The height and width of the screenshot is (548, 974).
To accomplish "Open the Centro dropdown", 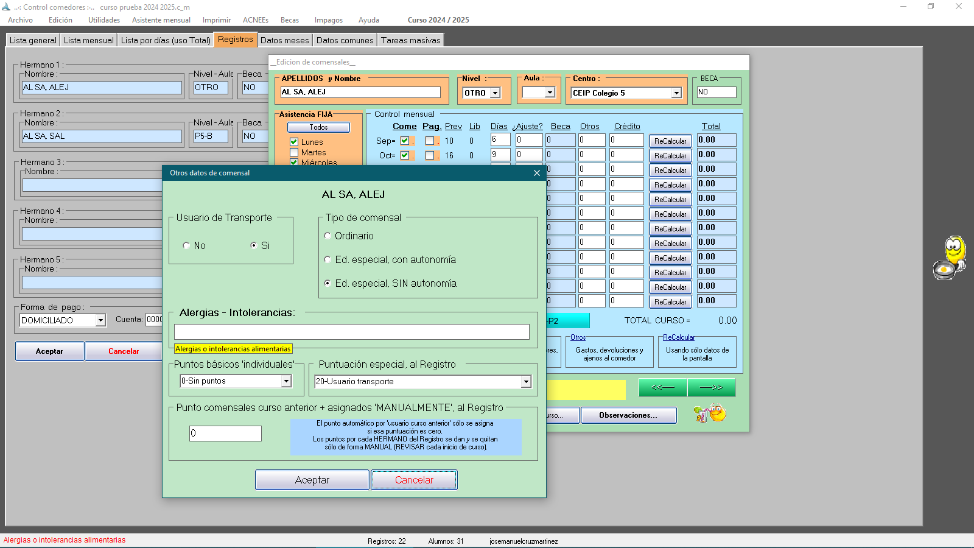I will (676, 93).
